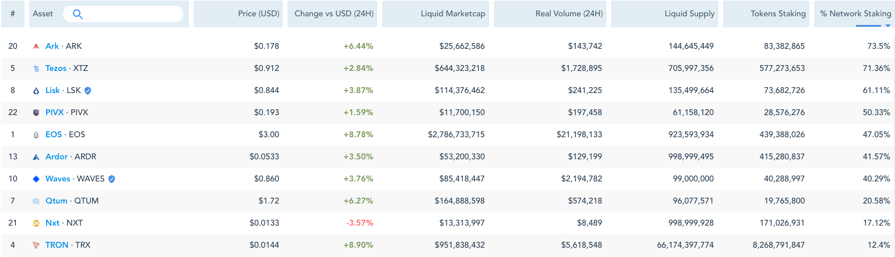Sort by Tokens Staking column header
Screen dimensions: 895x257
coord(766,14)
